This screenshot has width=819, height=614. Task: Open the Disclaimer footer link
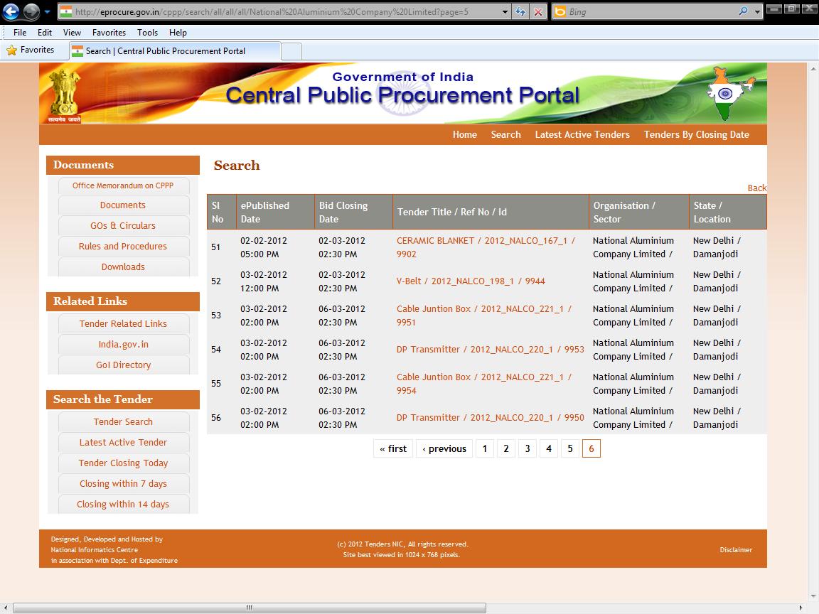[736, 550]
